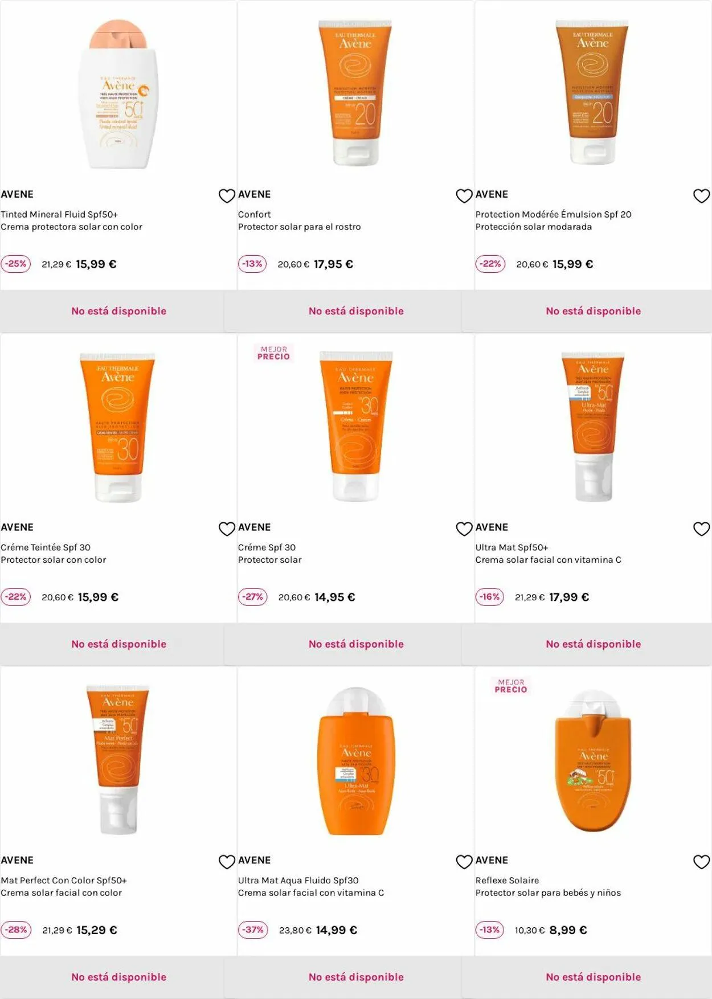Save Ultra Mat Spf50+ with heart icon
This screenshot has height=999, width=712.
click(701, 529)
